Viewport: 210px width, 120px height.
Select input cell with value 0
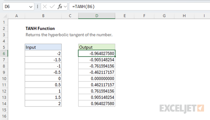43,79
